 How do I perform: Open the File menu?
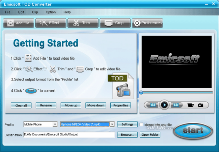pyautogui.click(x=8, y=12)
